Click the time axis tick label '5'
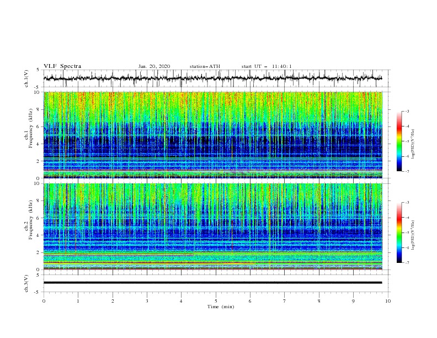This screenshot has width=437, height=338. (x=216, y=301)
